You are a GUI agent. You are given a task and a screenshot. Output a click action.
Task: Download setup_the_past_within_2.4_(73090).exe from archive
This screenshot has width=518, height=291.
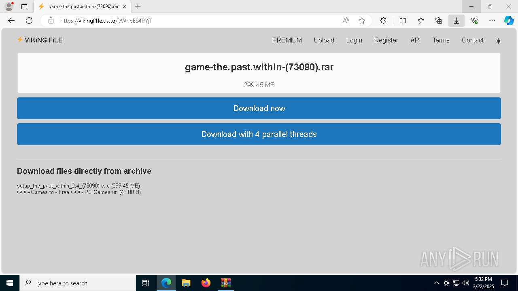point(79,186)
